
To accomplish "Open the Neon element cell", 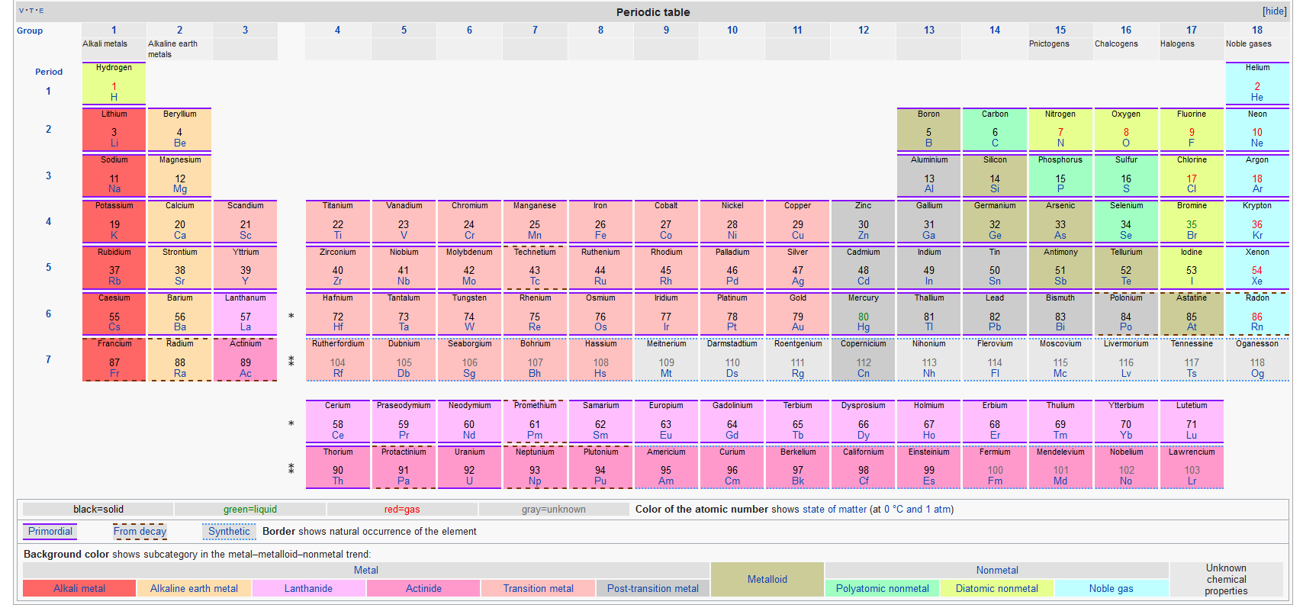I will pyautogui.click(x=1257, y=129).
